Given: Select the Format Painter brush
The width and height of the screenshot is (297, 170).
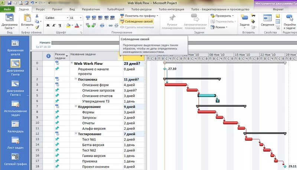Looking at the screenshot, I should (x=37, y=27).
